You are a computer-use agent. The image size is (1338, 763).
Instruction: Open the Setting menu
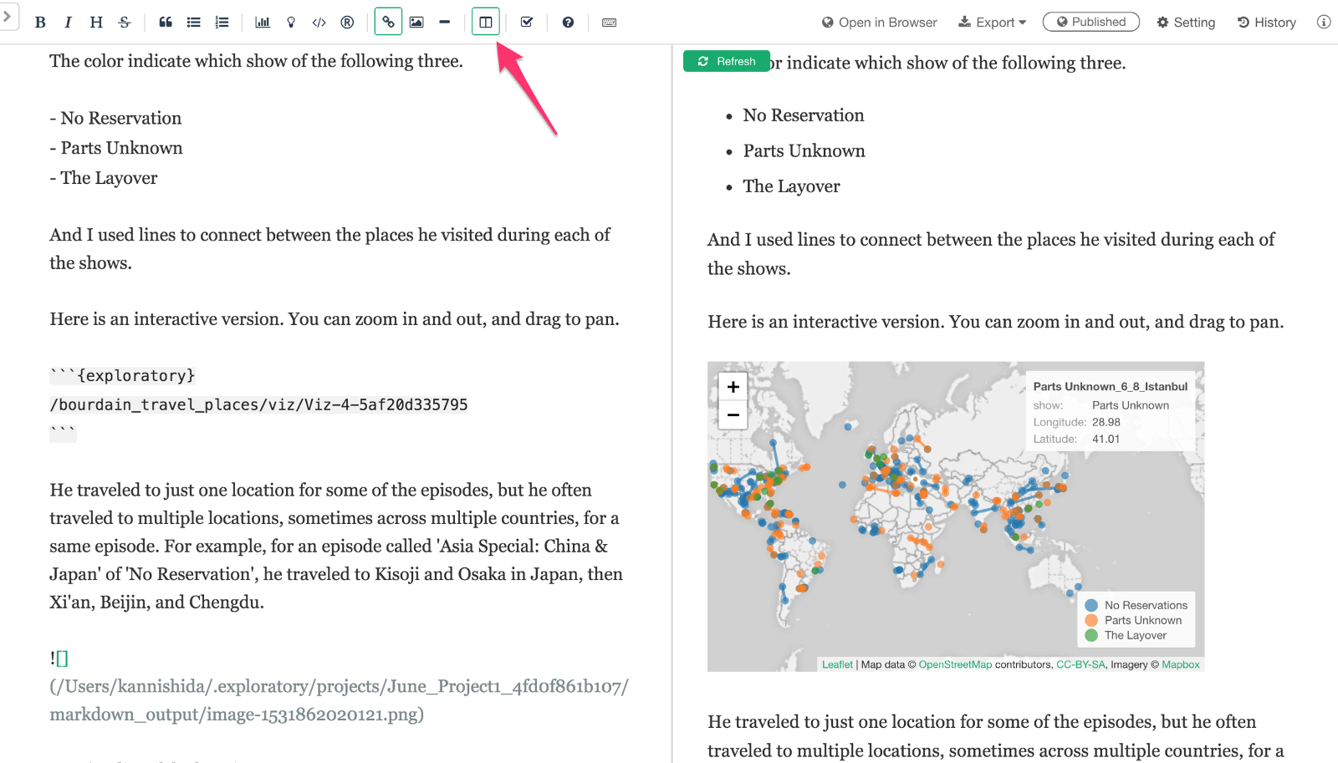[1186, 23]
